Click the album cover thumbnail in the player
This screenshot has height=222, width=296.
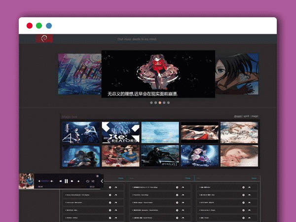[x=26, y=181]
